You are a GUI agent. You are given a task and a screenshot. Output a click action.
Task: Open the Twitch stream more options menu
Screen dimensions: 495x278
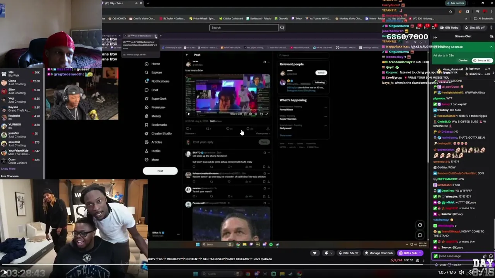click(424, 260)
